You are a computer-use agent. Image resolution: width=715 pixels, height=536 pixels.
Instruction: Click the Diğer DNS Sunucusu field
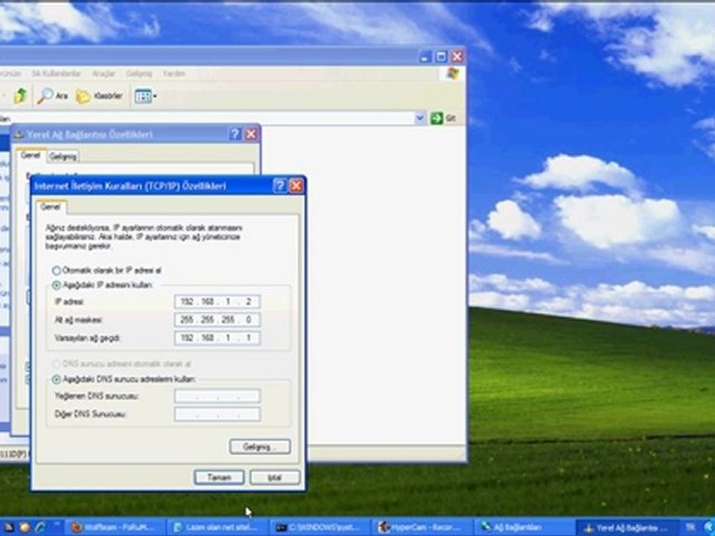(x=217, y=415)
